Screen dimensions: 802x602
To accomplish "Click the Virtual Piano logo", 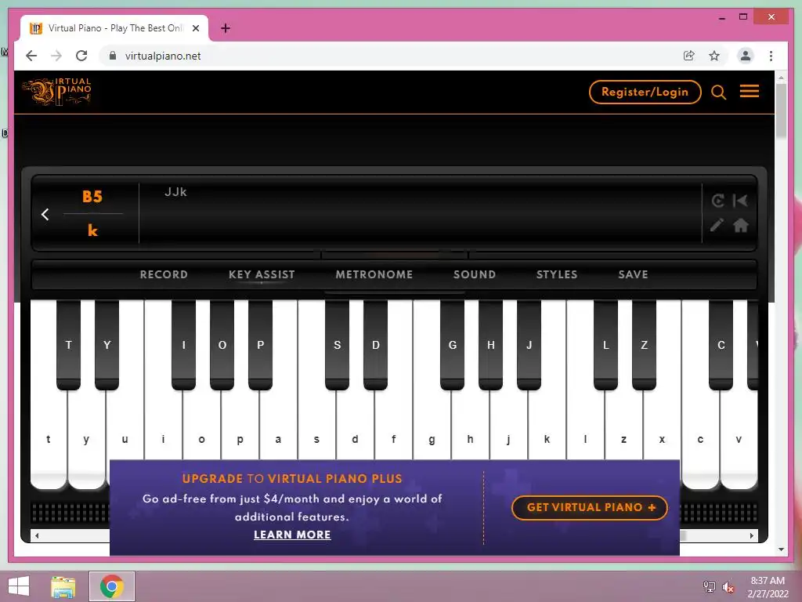I will point(56,92).
